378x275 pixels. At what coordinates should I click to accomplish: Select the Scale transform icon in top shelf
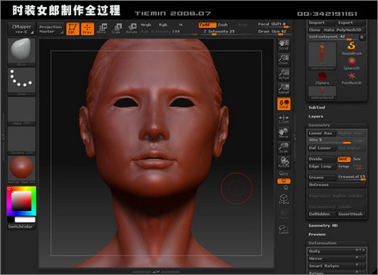[x=117, y=29]
